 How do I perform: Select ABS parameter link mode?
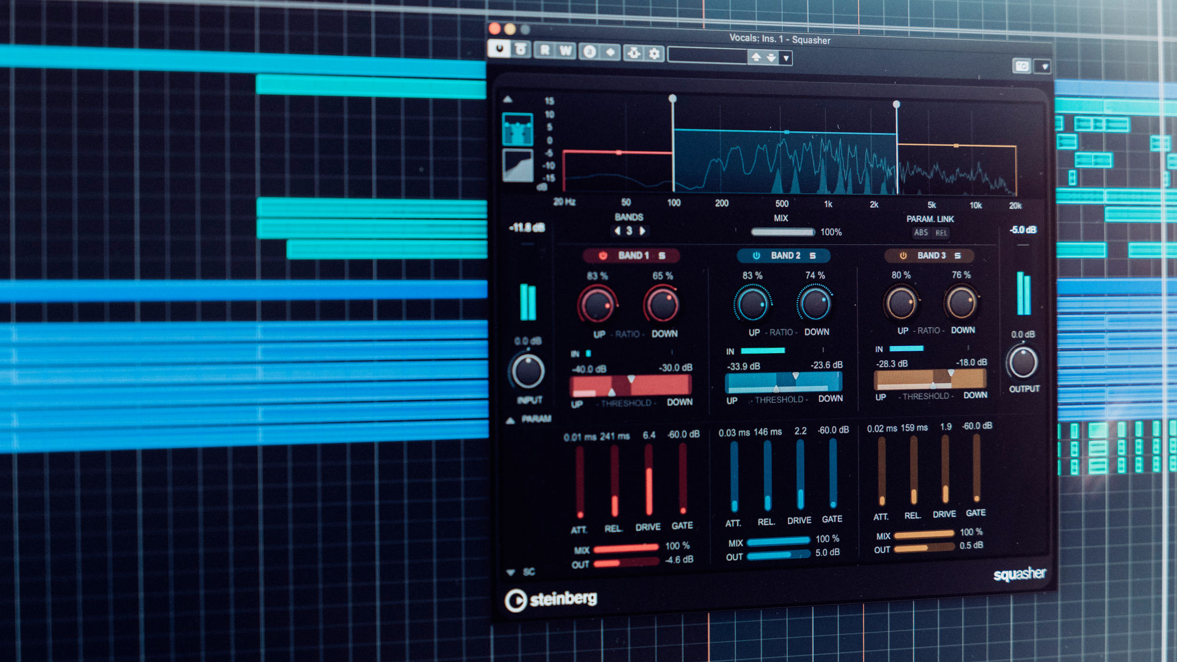[921, 233]
